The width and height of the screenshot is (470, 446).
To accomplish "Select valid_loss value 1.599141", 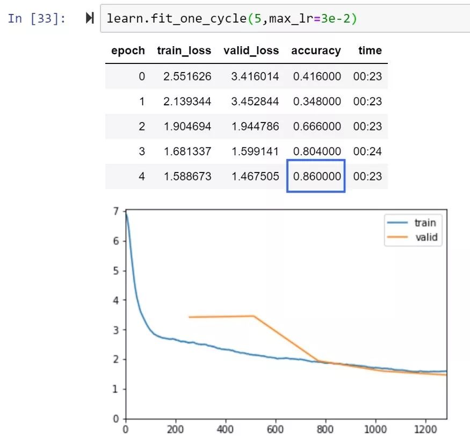I will click(255, 151).
